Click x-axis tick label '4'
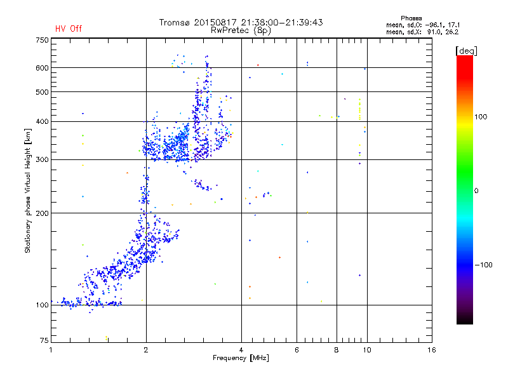The width and height of the screenshot is (508, 381). (241, 350)
